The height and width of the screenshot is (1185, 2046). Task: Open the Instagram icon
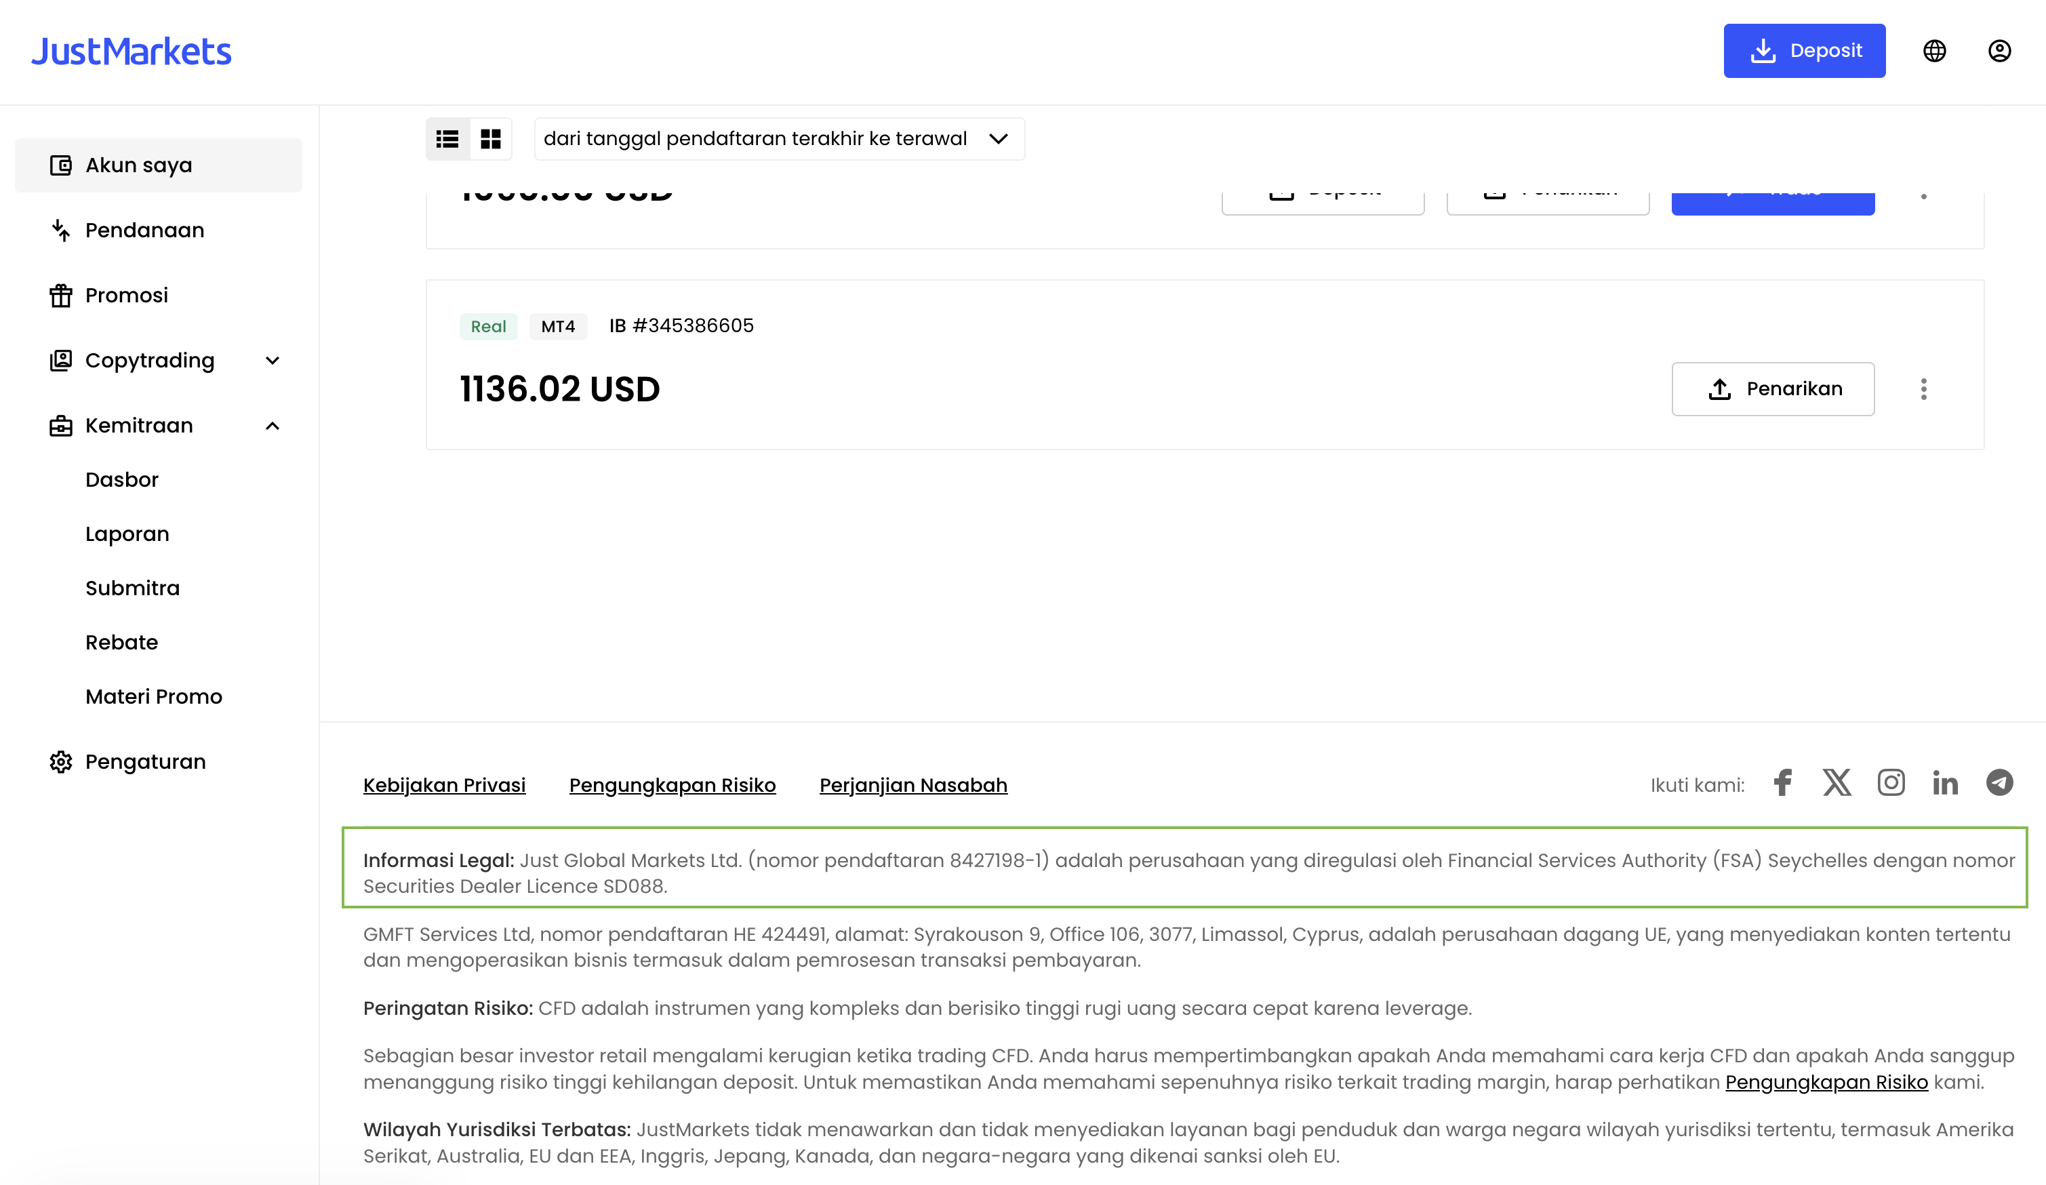tap(1891, 782)
